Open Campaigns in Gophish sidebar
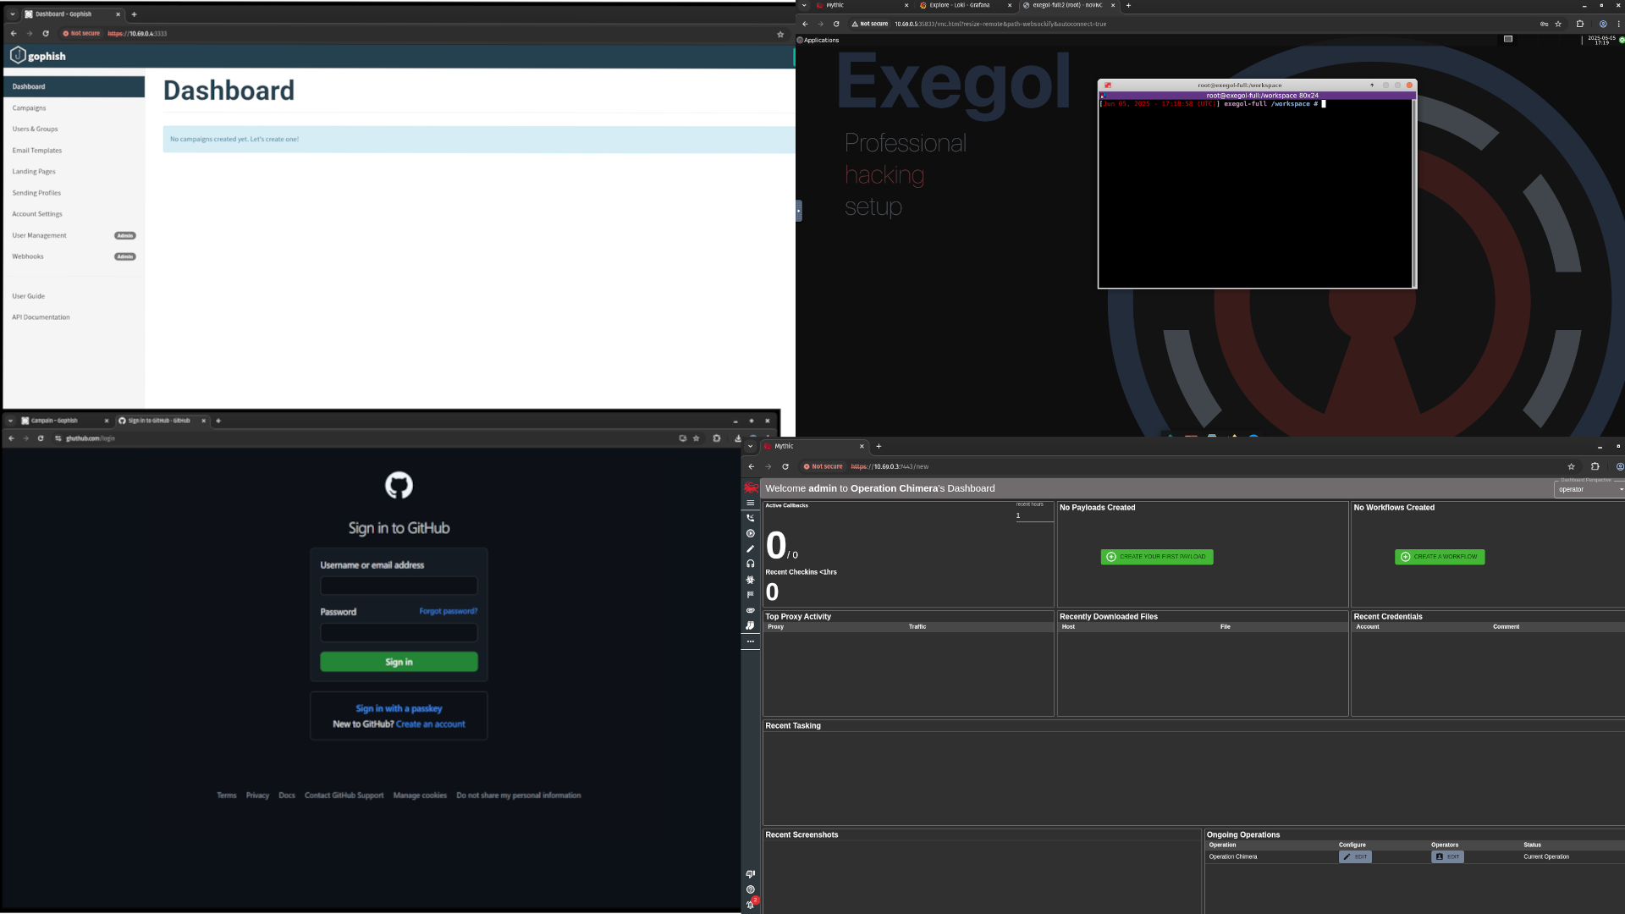Screen dimensions: 1625x914 pos(29,108)
